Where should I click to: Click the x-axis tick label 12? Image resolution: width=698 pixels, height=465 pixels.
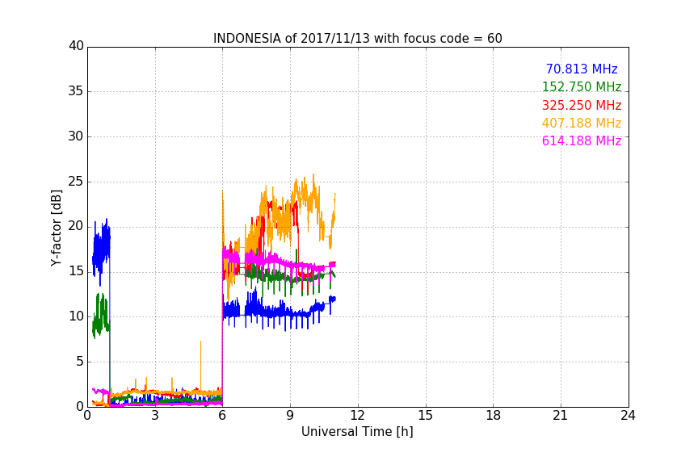[357, 416]
